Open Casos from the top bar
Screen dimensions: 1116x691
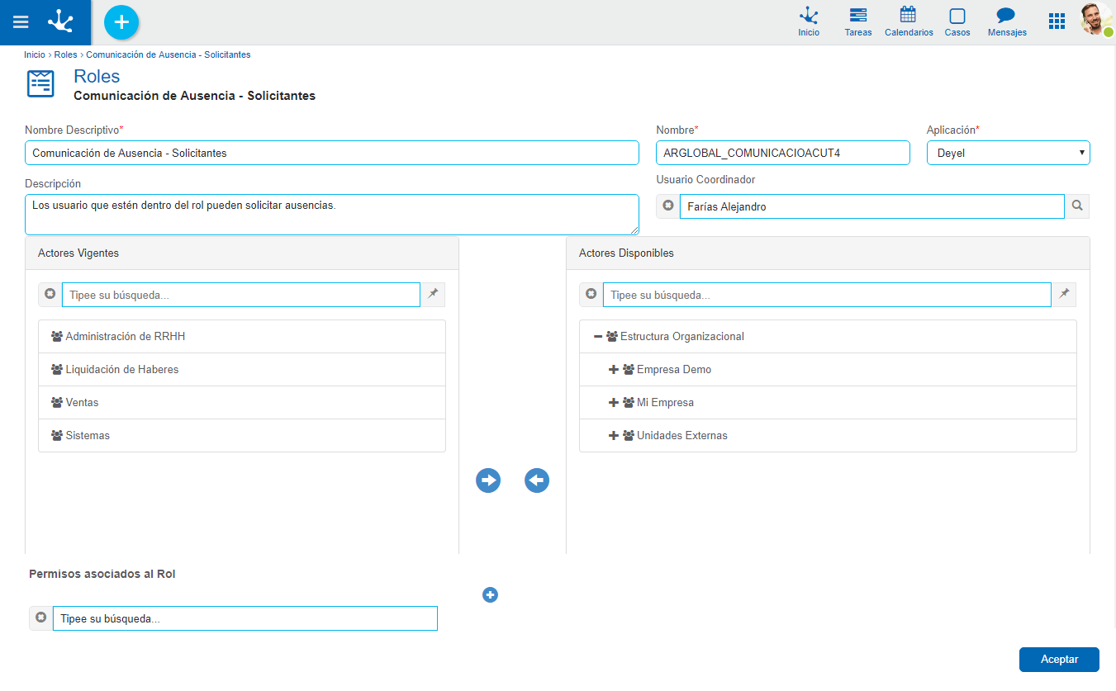pos(957,22)
